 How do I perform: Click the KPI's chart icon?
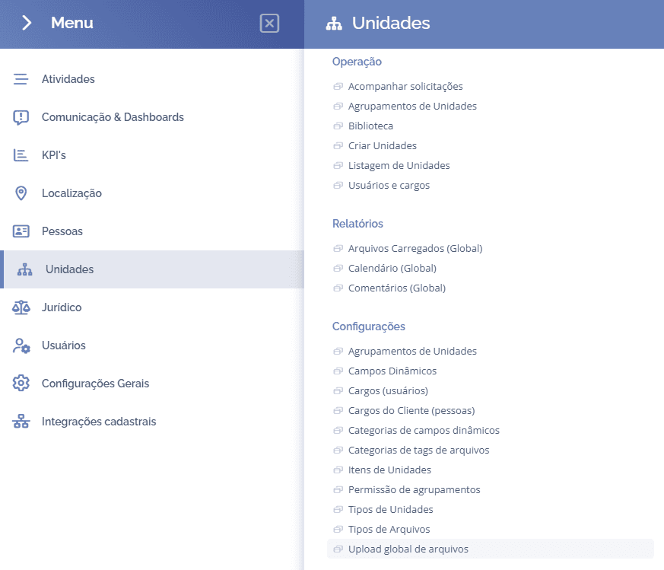coord(21,155)
